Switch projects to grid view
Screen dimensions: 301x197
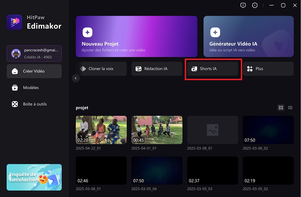281,107
